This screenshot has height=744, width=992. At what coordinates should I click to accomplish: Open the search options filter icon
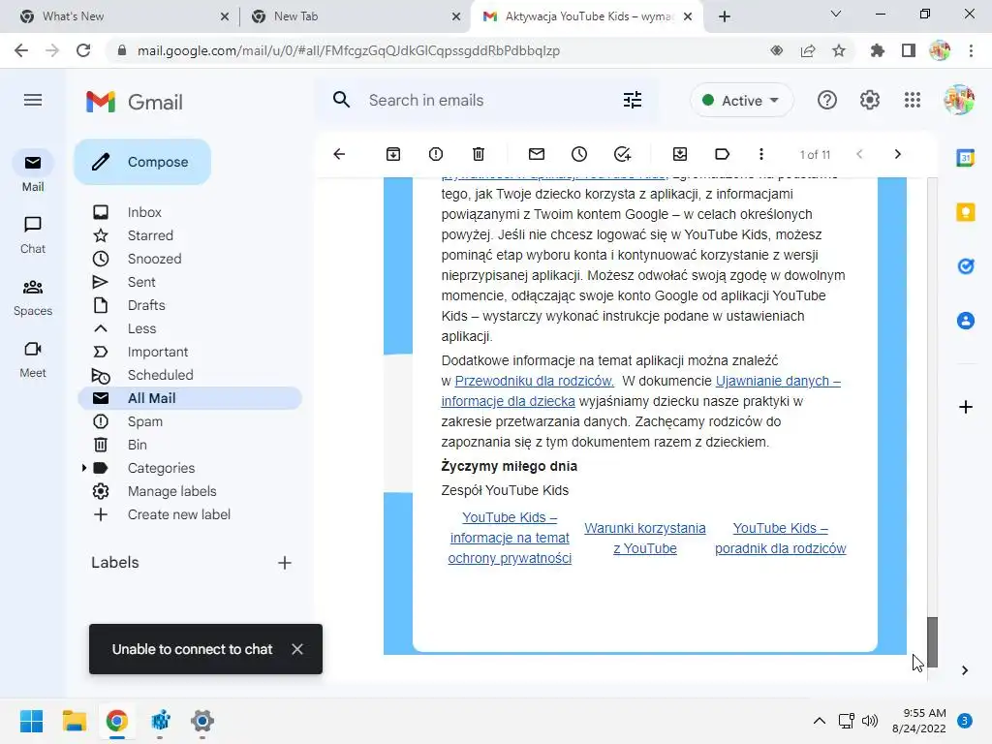click(633, 100)
